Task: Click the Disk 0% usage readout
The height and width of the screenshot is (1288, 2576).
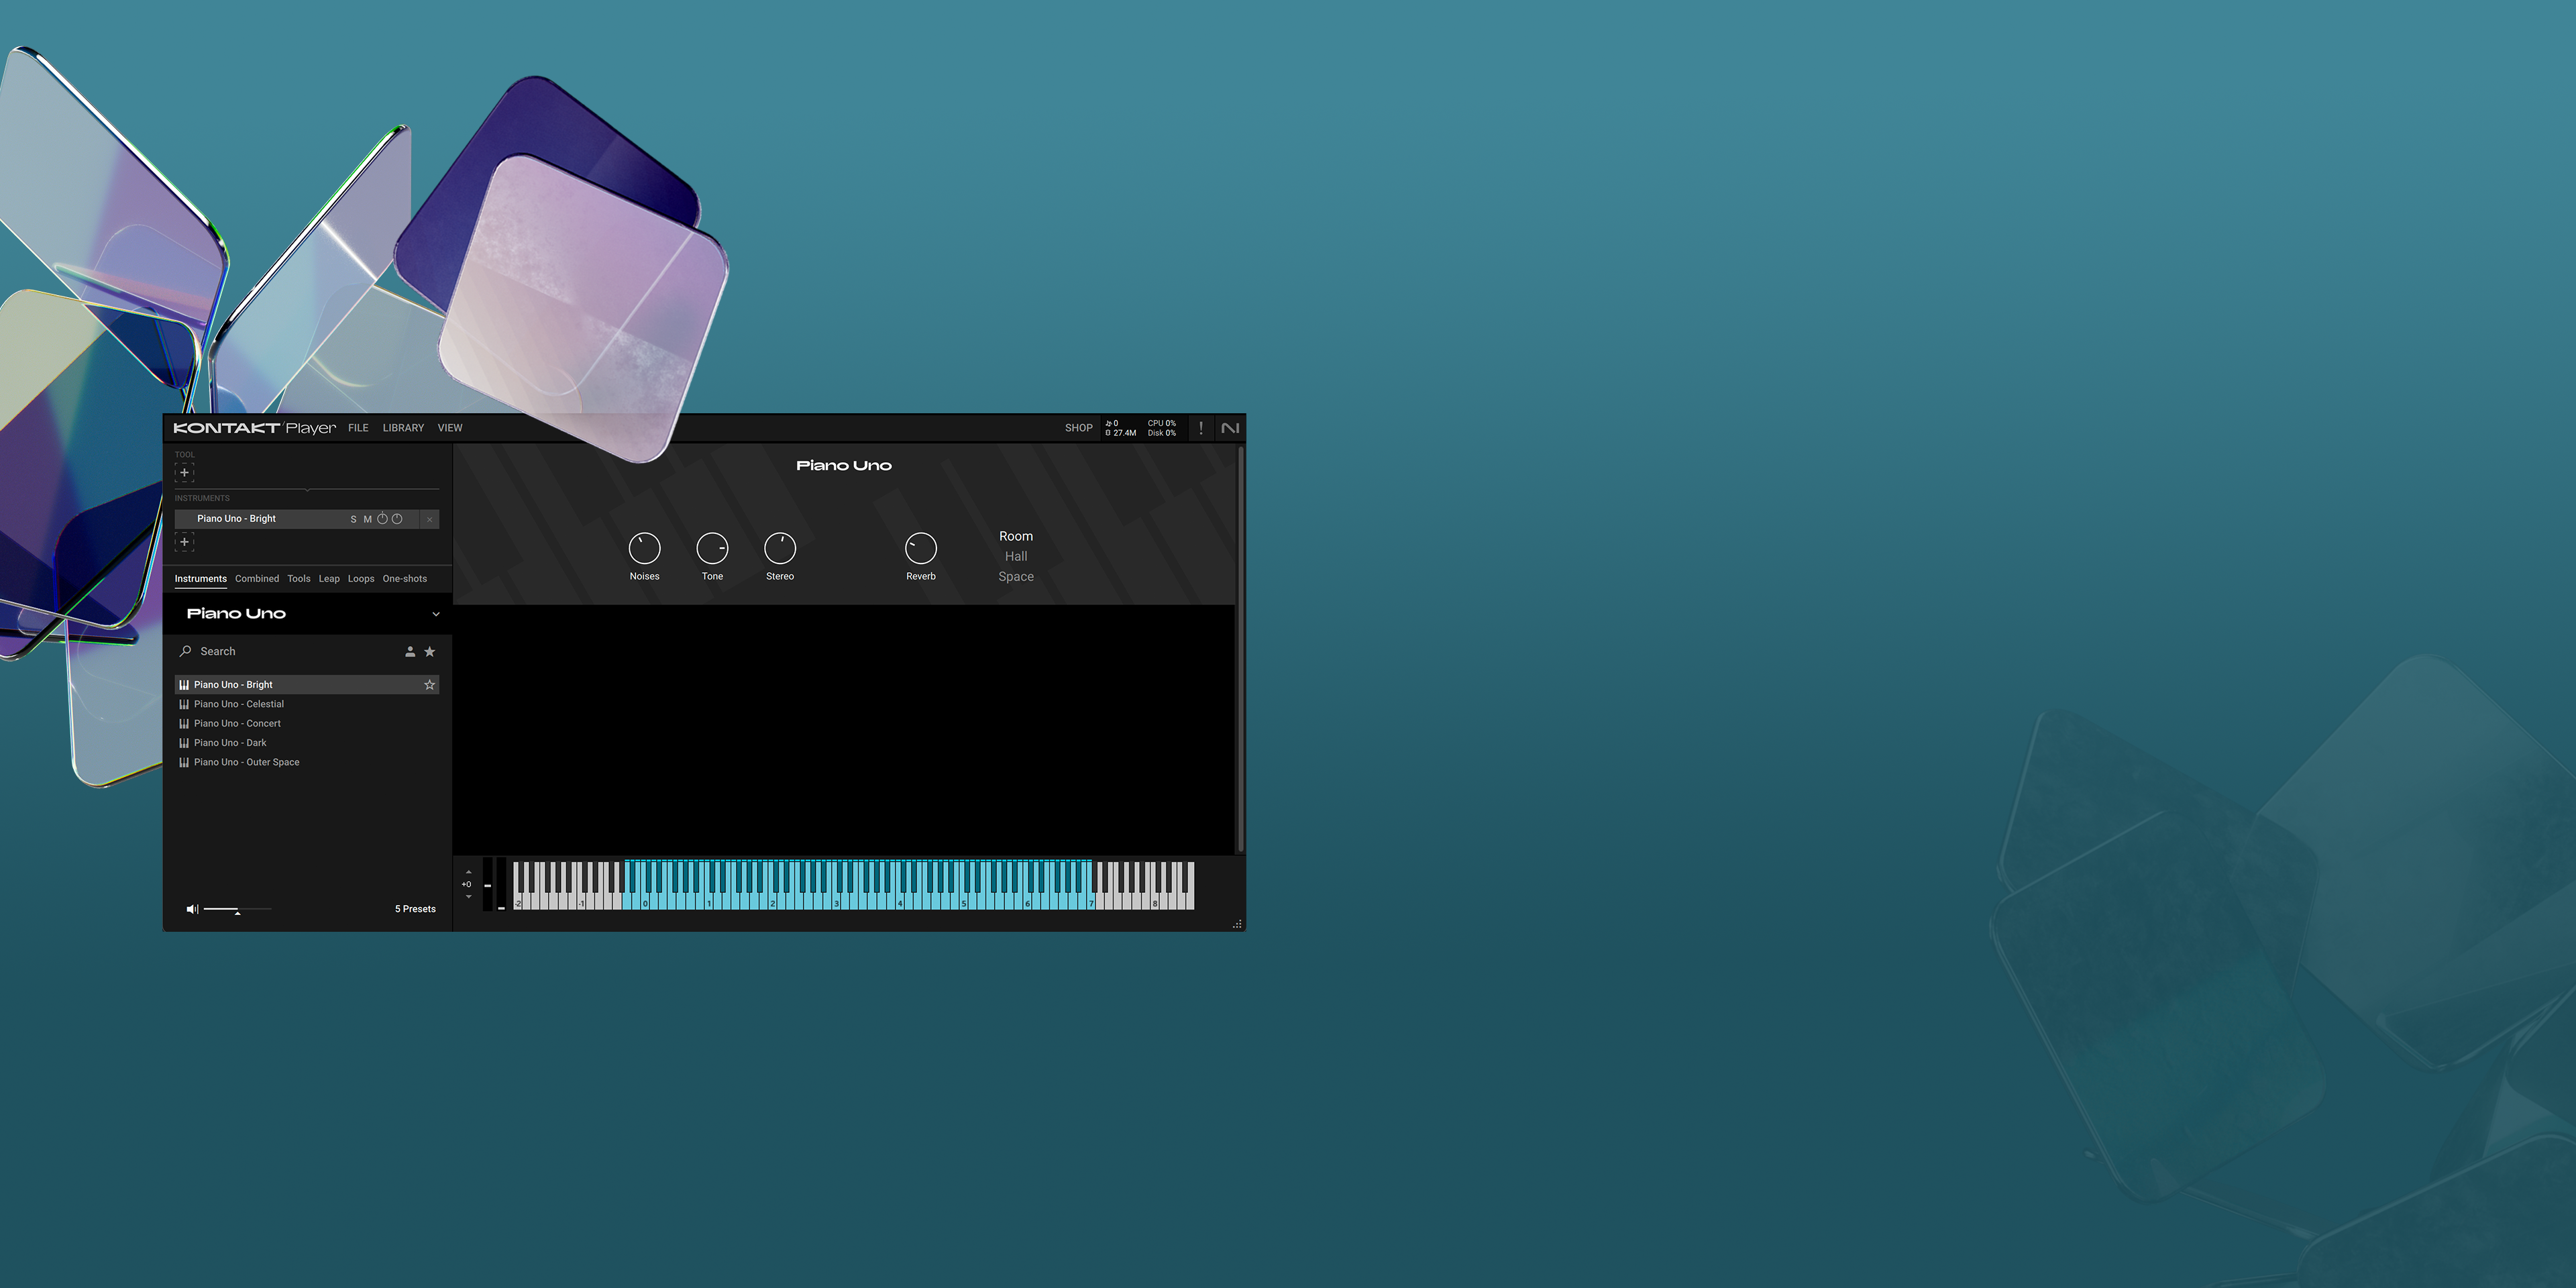Action: tap(1162, 433)
